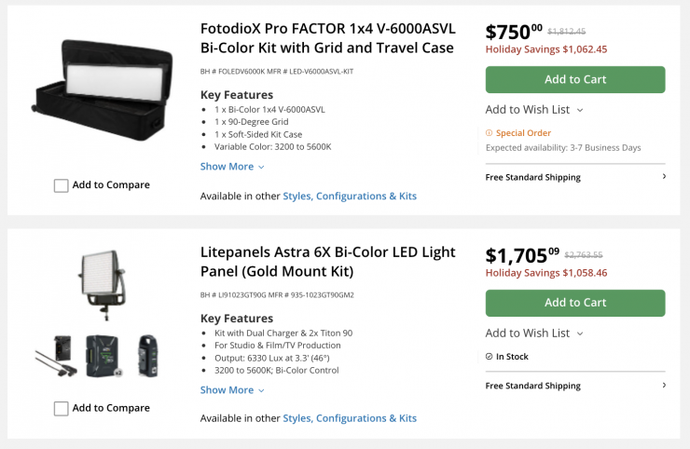Expand Show More for FotodioX key features
Screen dimensions: 690x449
coord(232,167)
